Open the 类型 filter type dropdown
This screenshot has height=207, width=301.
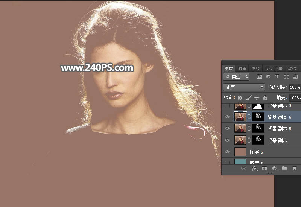pyautogui.click(x=236, y=77)
